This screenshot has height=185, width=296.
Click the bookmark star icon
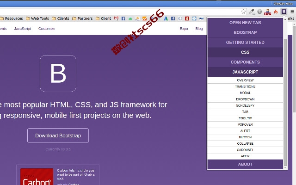point(243,12)
